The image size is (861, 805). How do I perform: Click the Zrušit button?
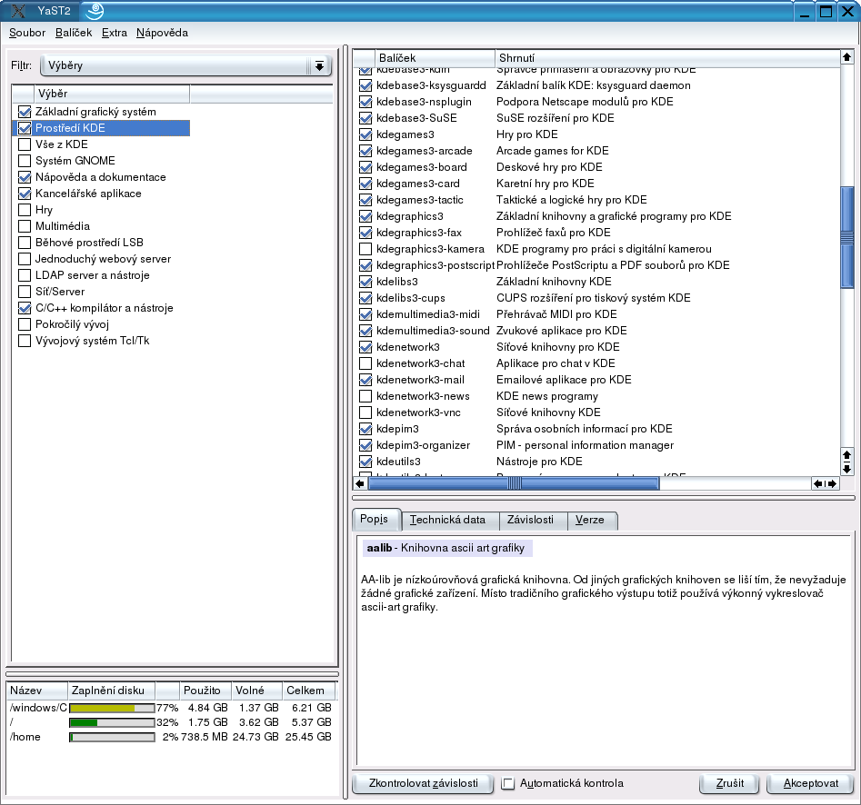click(730, 783)
